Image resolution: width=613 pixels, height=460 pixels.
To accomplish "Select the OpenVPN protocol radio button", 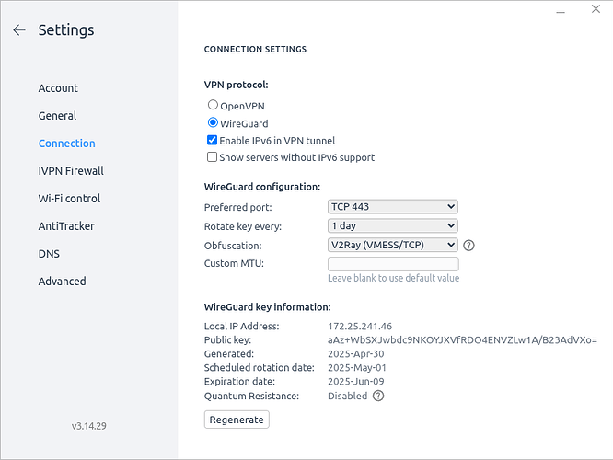I will [213, 105].
